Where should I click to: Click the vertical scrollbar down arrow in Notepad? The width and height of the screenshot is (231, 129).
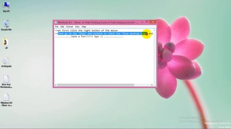coord(154,82)
